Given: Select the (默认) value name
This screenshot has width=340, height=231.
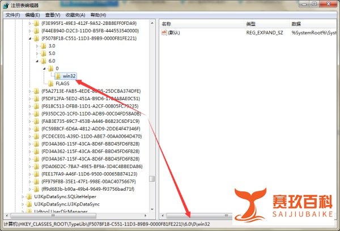Looking at the screenshot, I should coord(174,33).
